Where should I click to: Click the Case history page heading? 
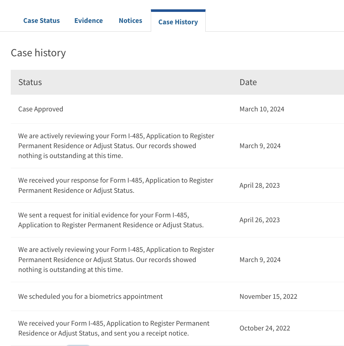pyautogui.click(x=38, y=53)
